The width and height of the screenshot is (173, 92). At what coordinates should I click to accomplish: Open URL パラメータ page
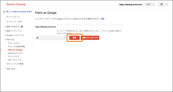[15, 60]
